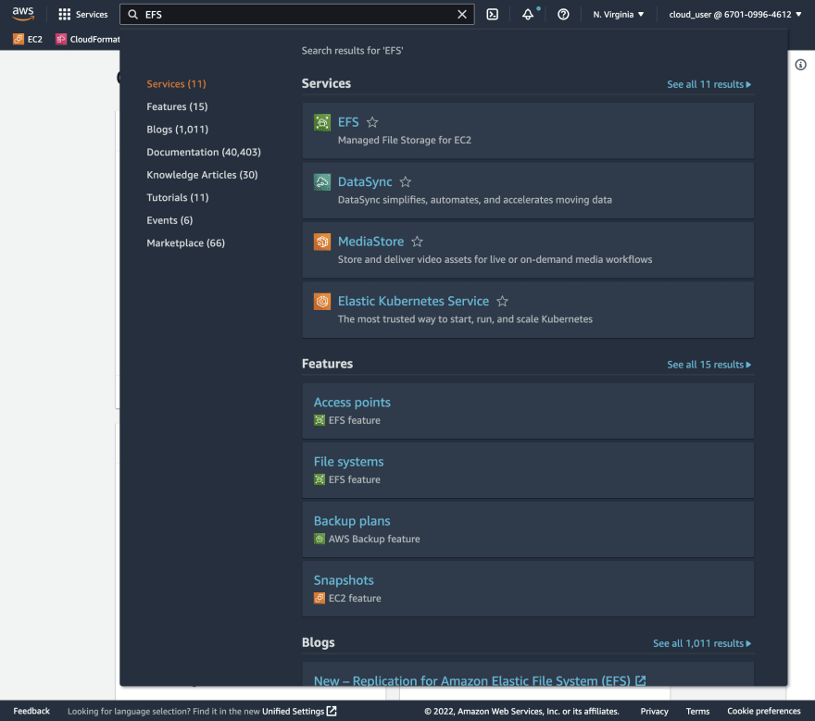Viewport: 815px width, 721px height.
Task: Open the DataSync service link
Action: 365,181
